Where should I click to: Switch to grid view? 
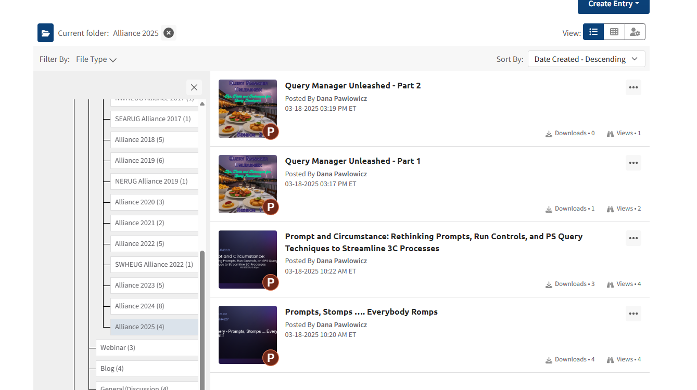click(x=614, y=32)
